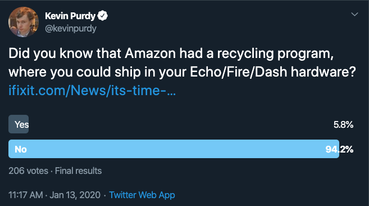Viewport: 369px width, 206px height.
Task: Click the Jan 13, 2020 date
Action: tap(75, 195)
